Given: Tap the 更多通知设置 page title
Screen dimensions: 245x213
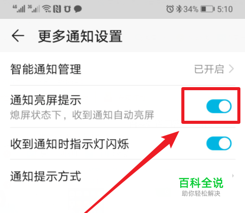Looking at the screenshot, I should 80,36.
